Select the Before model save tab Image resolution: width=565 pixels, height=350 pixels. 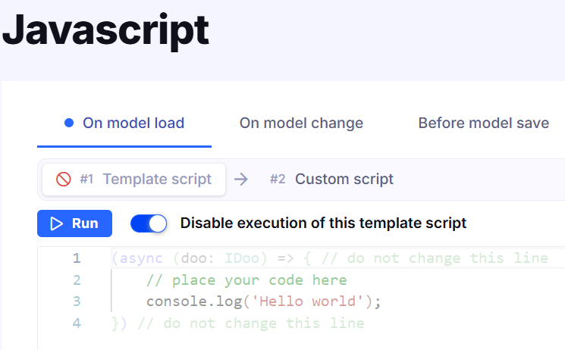(484, 123)
